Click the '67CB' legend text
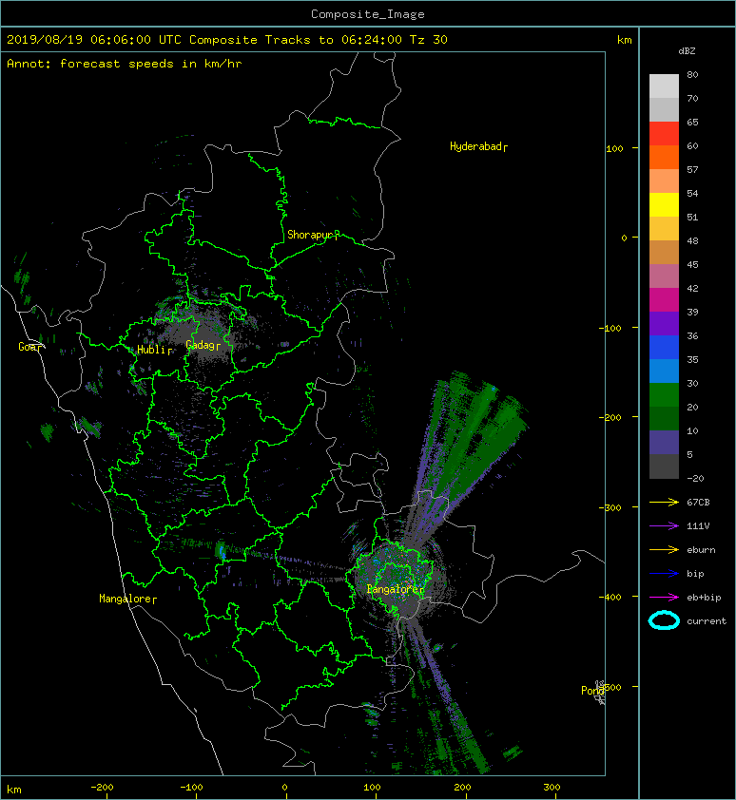The image size is (736, 800). pos(698,503)
